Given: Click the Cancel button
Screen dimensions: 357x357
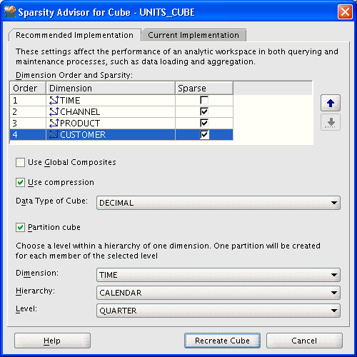Looking at the screenshot, I should click(x=304, y=341).
